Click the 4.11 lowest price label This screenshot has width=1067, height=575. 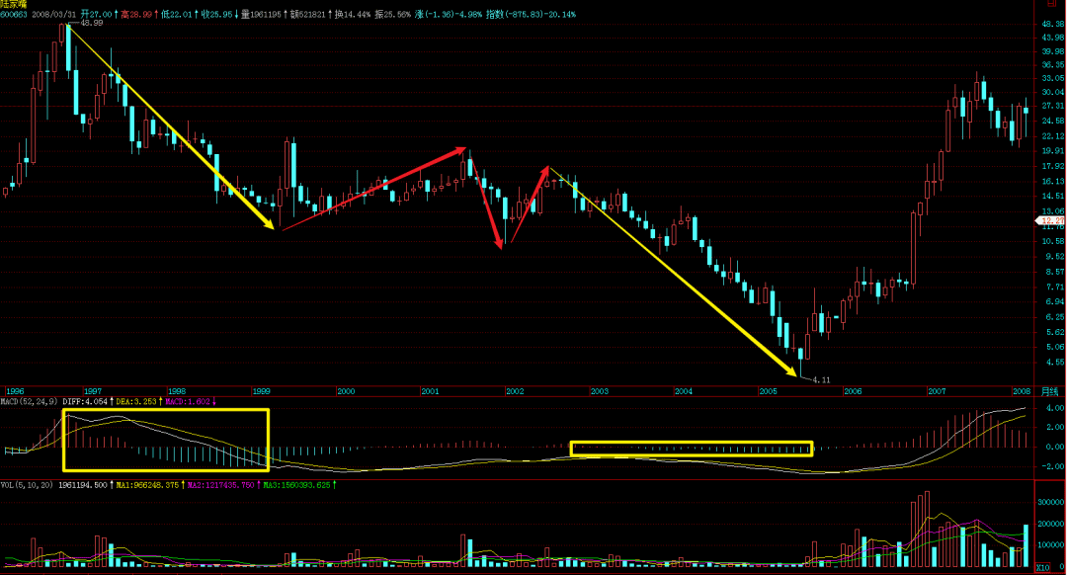[821, 379]
